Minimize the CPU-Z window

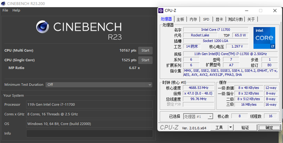pos(246,11)
